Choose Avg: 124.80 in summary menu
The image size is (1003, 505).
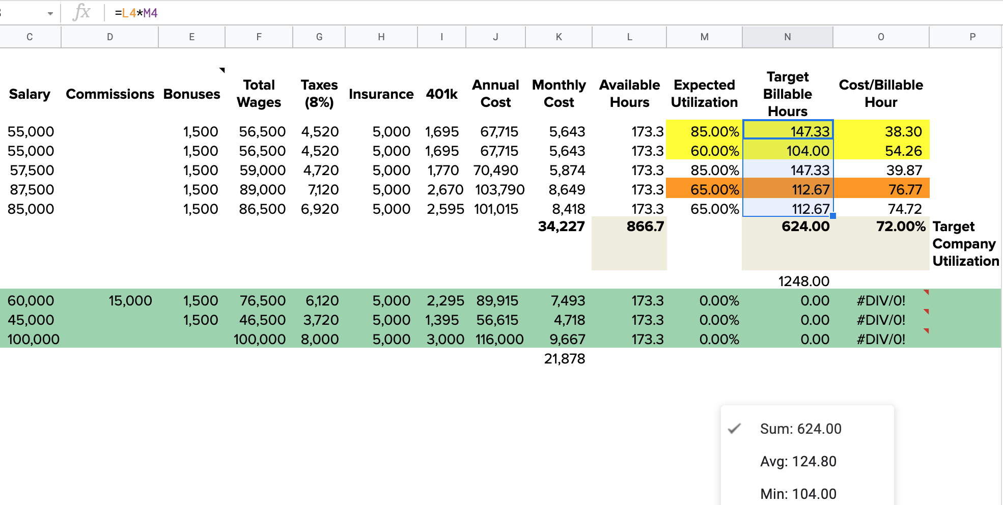807,461
